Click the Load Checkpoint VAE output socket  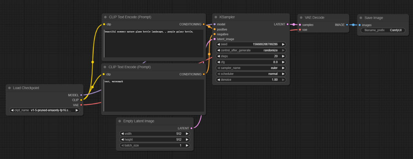[81, 105]
